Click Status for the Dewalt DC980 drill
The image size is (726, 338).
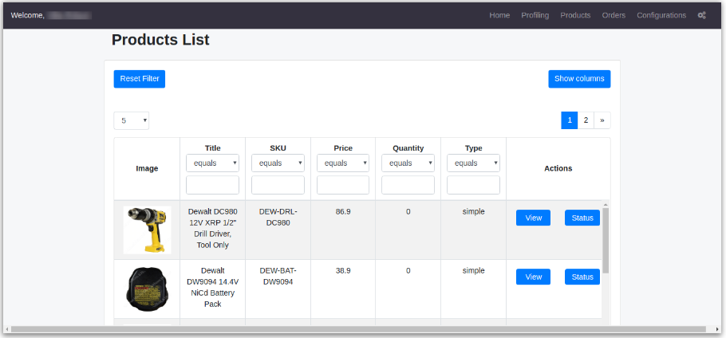click(x=582, y=218)
